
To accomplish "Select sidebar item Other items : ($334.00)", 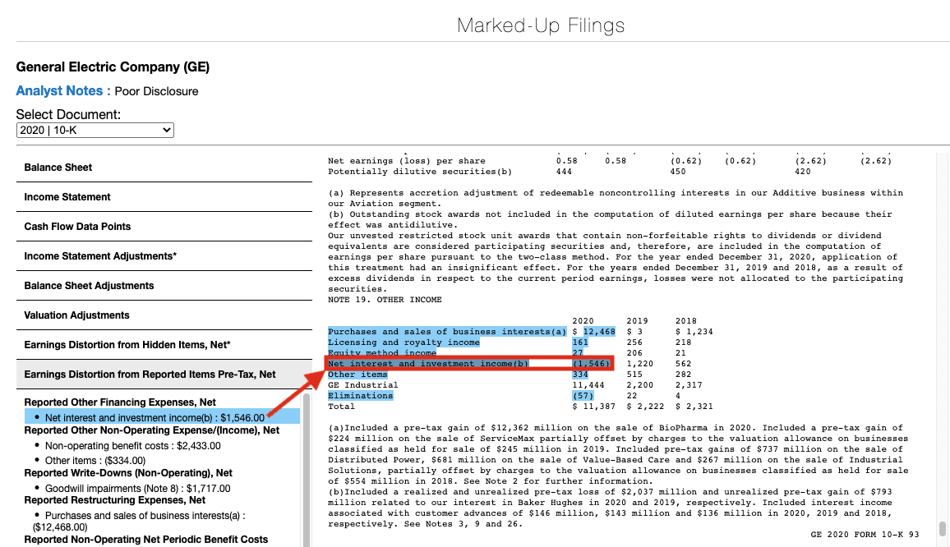I will coord(95,461).
